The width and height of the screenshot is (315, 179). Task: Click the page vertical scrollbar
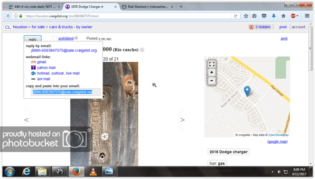click(311, 48)
